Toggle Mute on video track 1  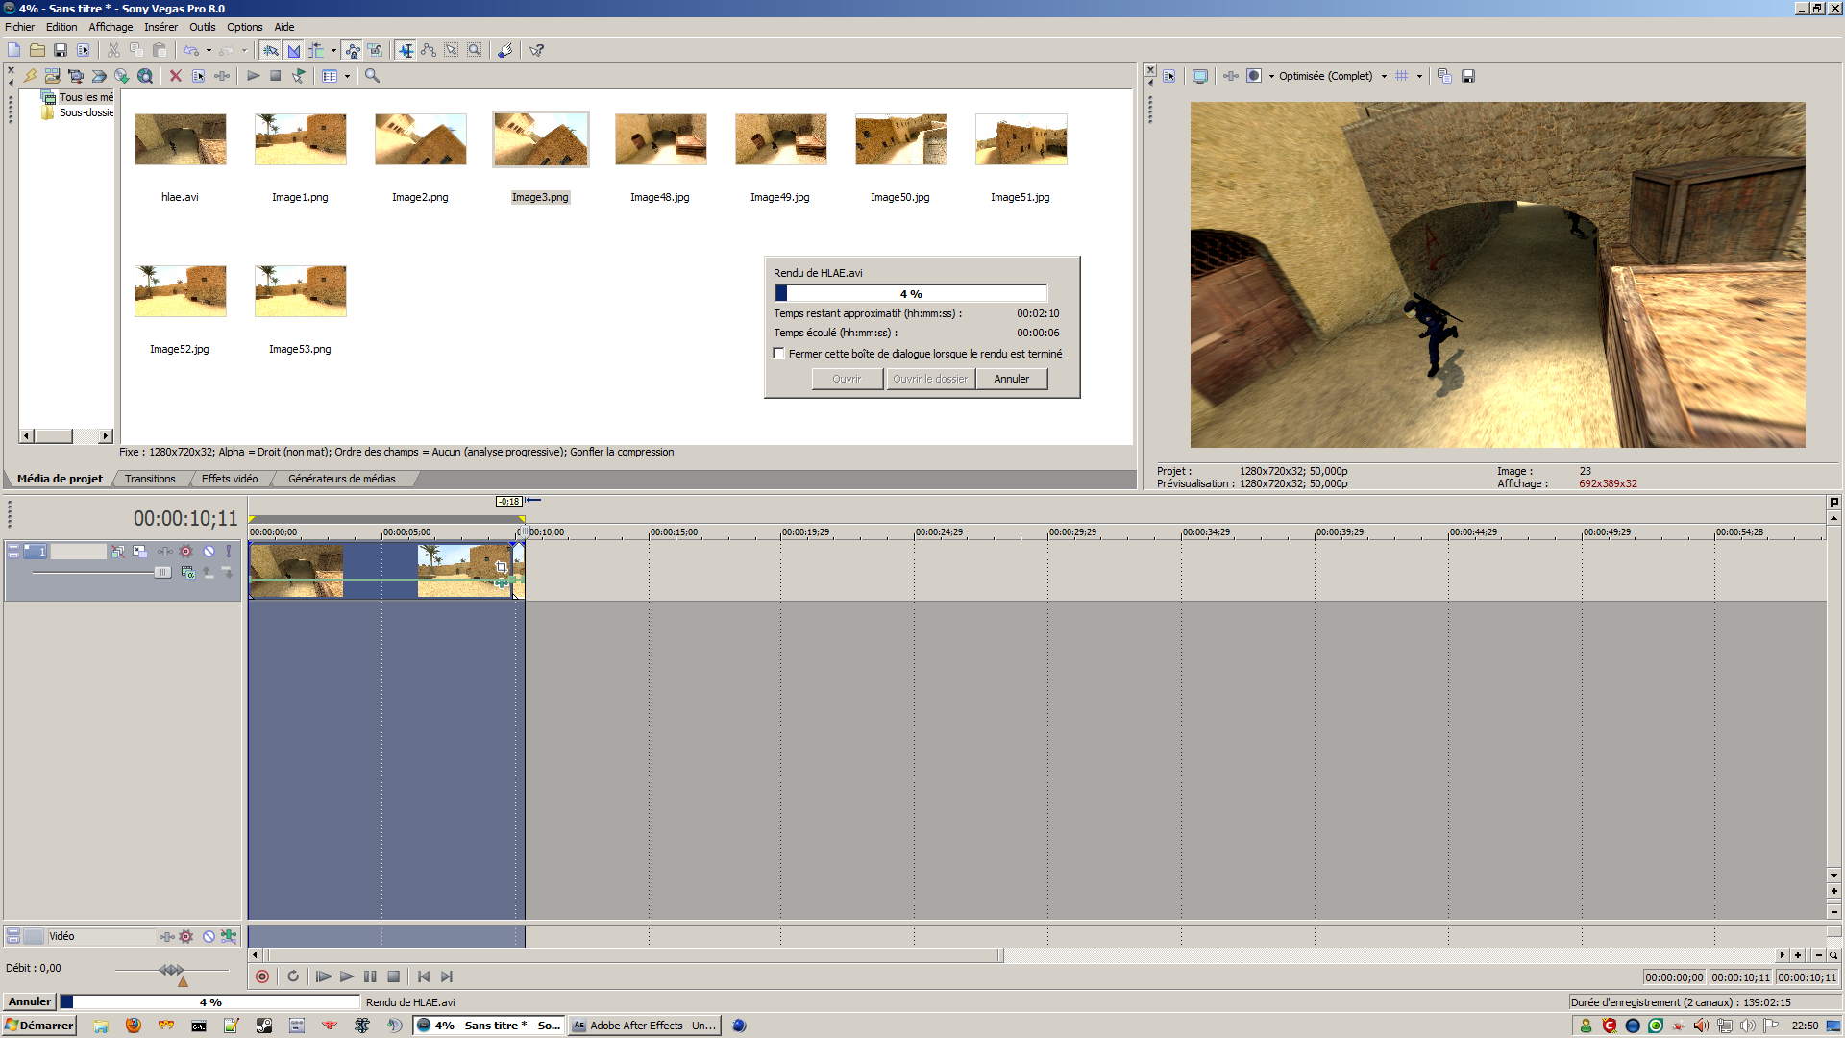coord(209,552)
